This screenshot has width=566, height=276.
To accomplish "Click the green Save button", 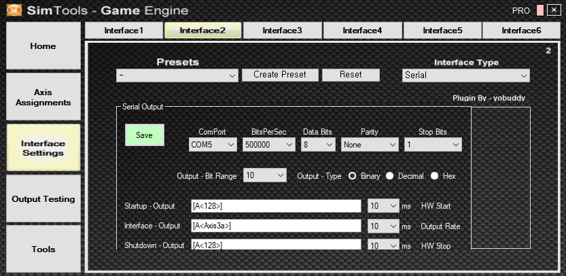I will [144, 135].
